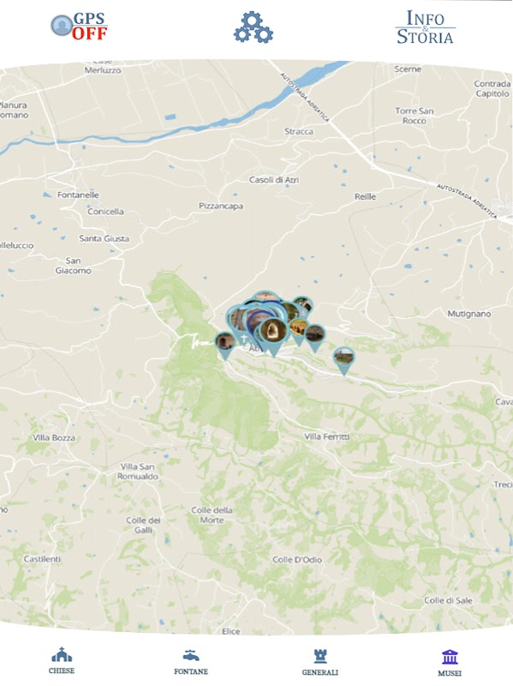Show the Fontane fountain category
The image size is (513, 686).
[191, 662]
